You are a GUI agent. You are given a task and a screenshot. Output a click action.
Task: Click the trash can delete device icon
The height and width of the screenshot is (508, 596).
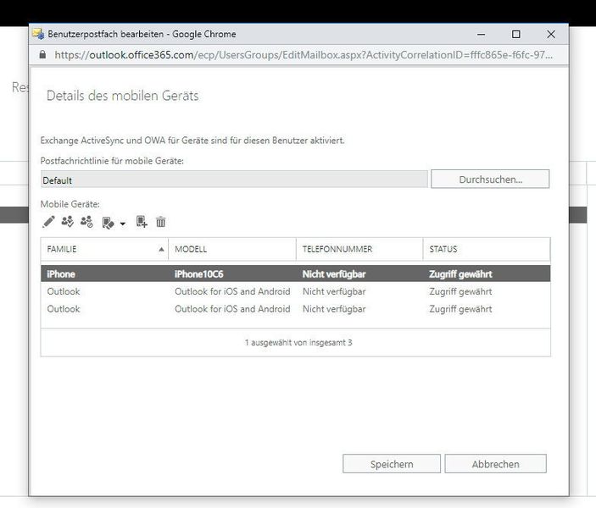(161, 222)
